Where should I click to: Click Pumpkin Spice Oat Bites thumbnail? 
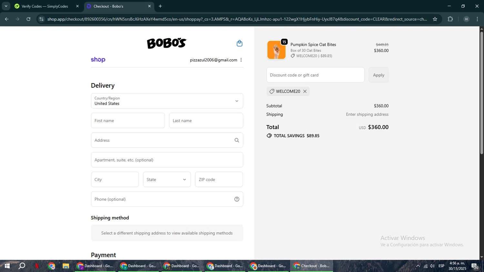(277, 50)
